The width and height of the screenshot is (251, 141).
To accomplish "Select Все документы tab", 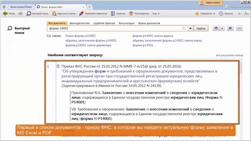I will 57,23.
